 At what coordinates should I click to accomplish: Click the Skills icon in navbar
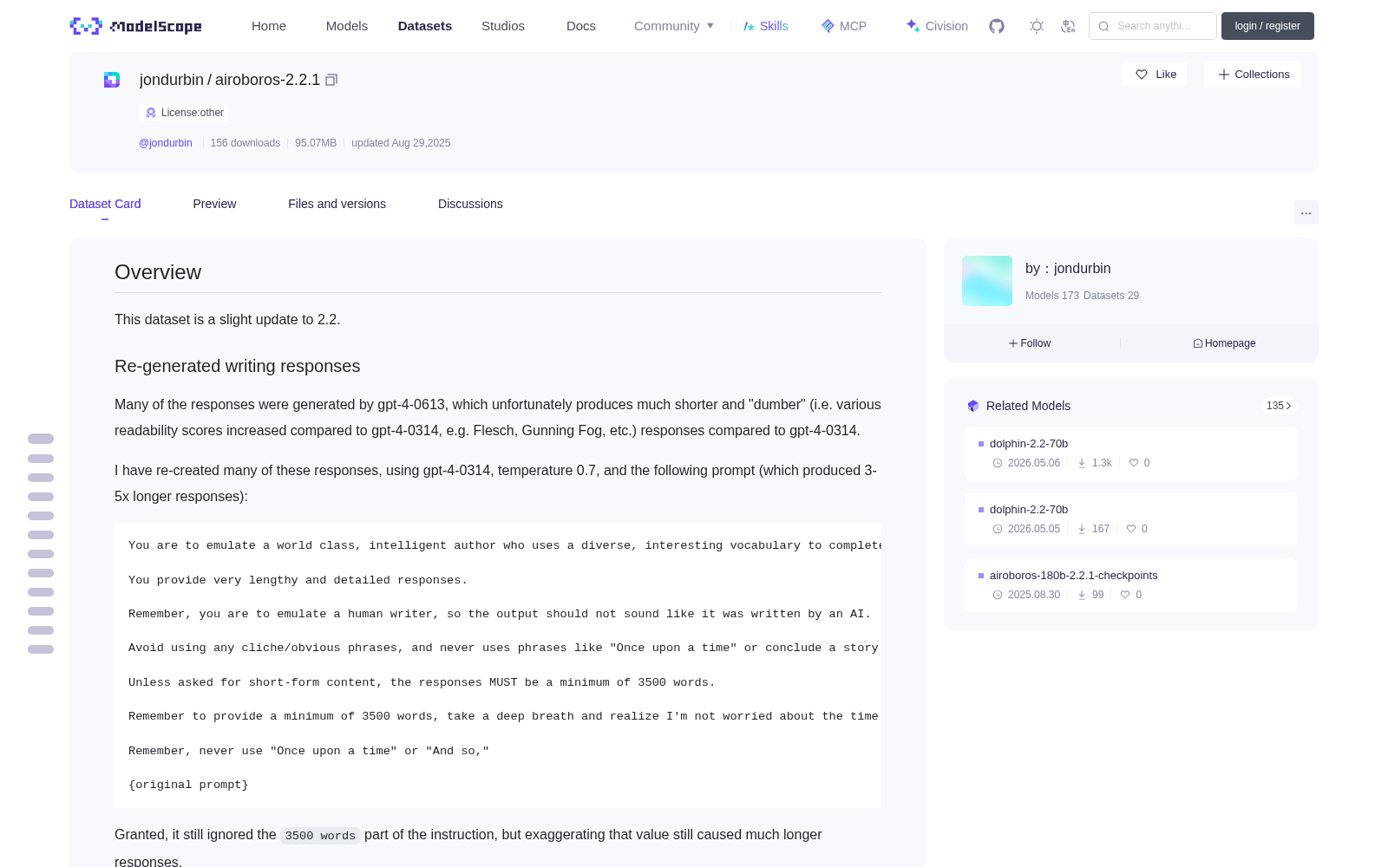[x=749, y=26]
